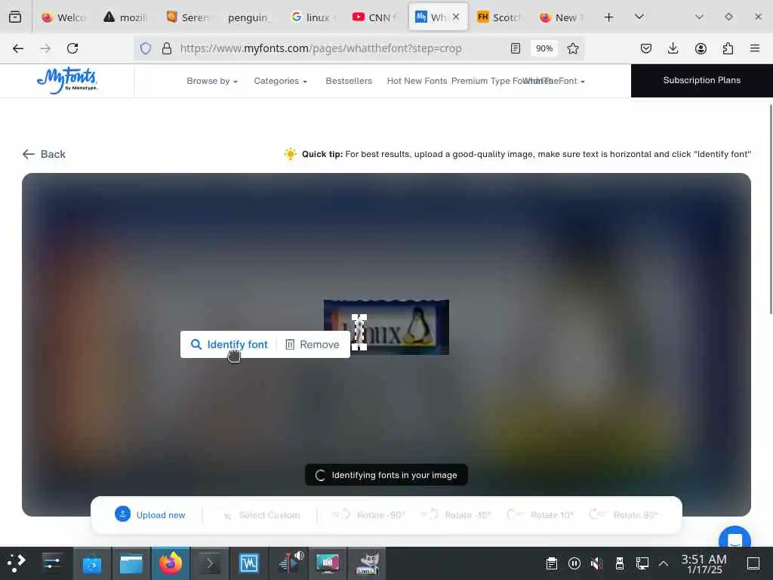773x580 pixels.
Task: Close the WhatTheFont tab
Action: tap(457, 17)
